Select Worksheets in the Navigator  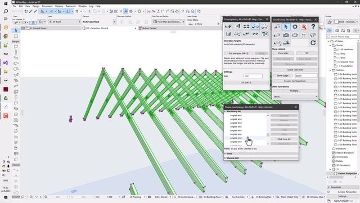point(341,157)
